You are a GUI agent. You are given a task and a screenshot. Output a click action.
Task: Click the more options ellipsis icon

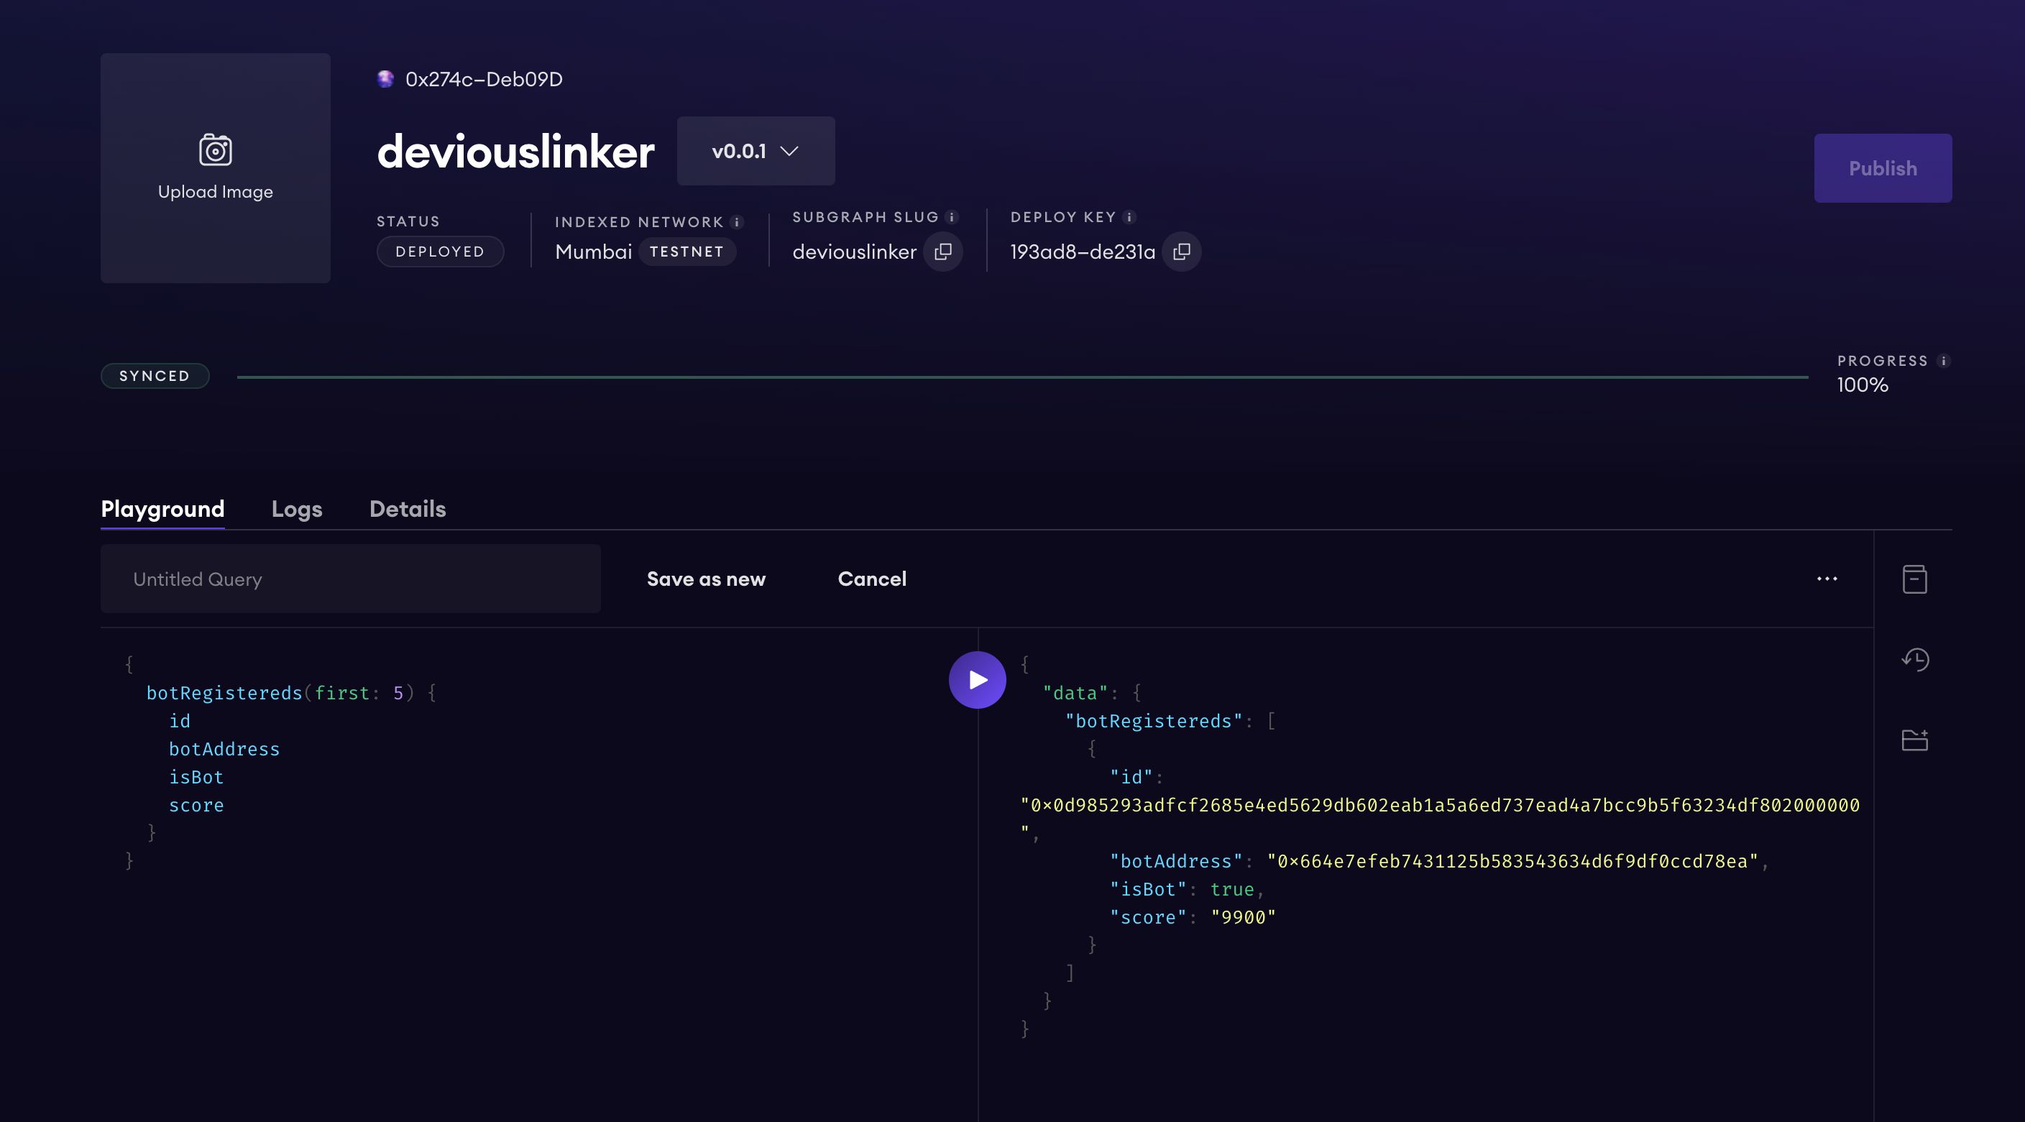tap(1827, 578)
